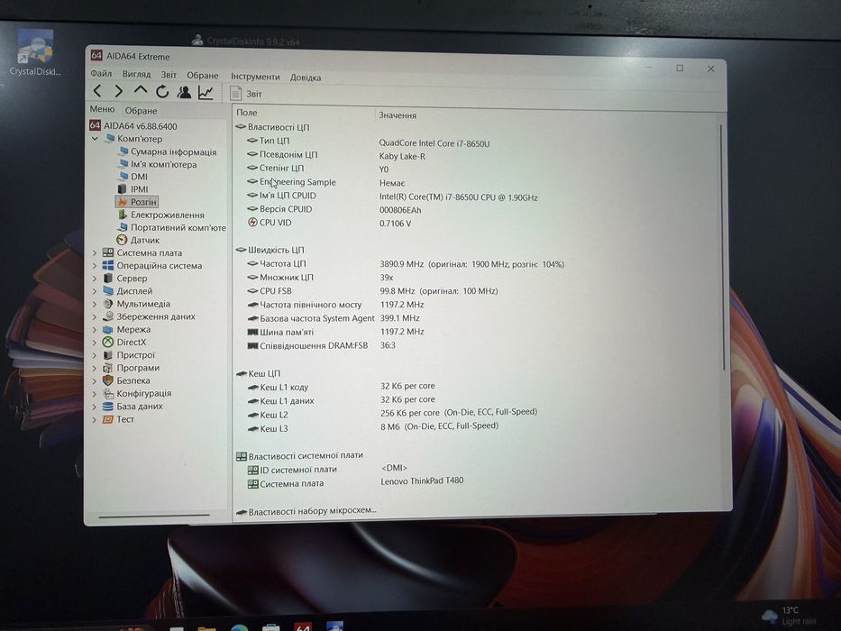Expand the Системна плата tree node
The height and width of the screenshot is (631, 841).
point(95,252)
